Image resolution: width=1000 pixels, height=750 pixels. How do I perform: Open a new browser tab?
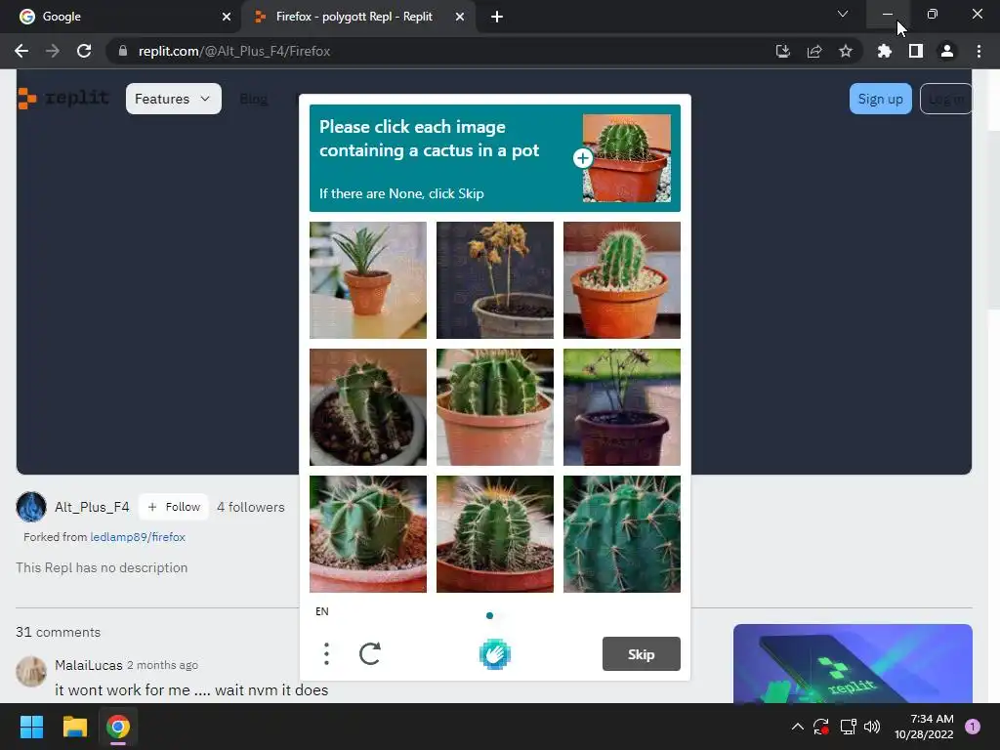pyautogui.click(x=497, y=17)
